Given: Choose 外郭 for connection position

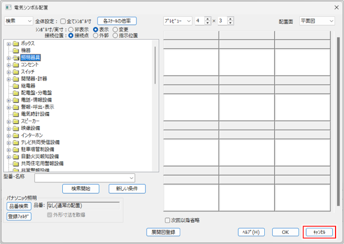Looking at the screenshot, I should 95,35.
